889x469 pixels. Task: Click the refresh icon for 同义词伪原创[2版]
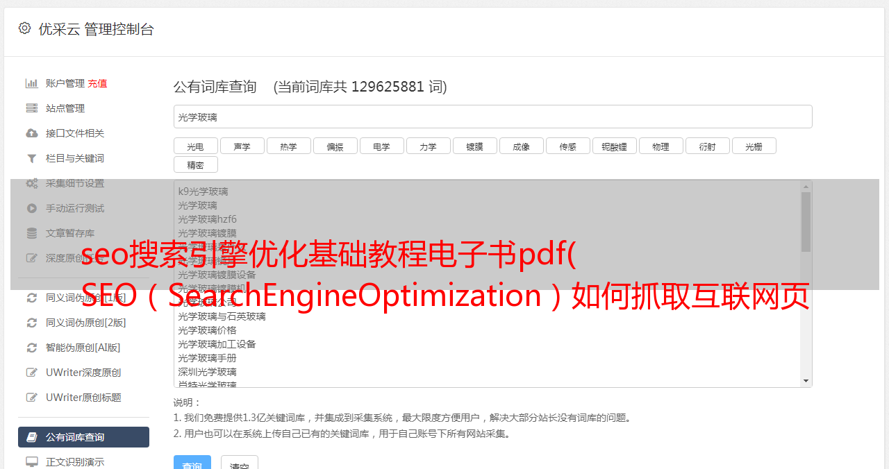[32, 323]
